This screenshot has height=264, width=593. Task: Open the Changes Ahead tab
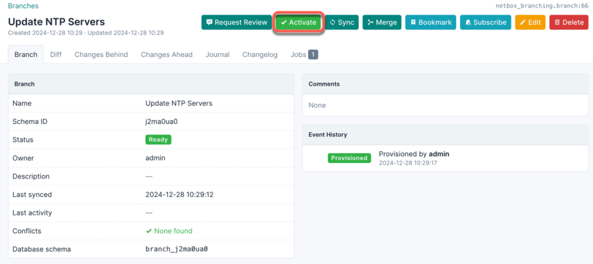coord(167,55)
